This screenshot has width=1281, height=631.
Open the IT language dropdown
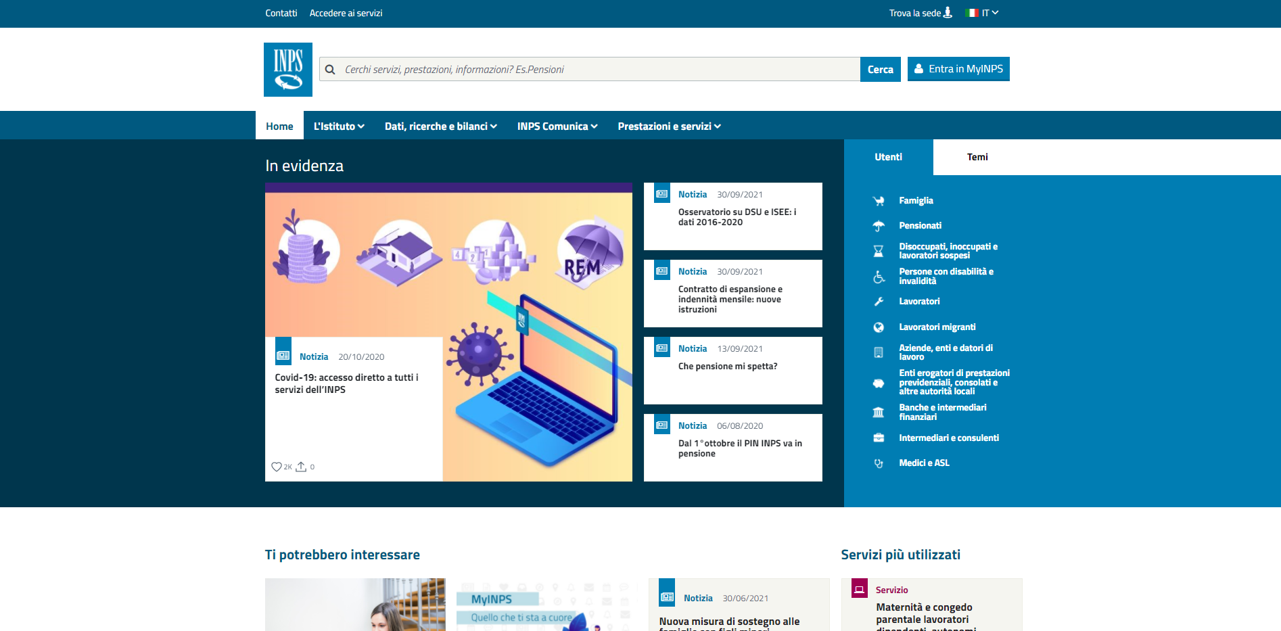point(990,13)
